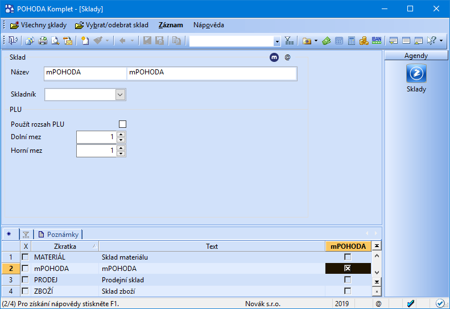Click the copy documents toolbar icon
Image resolution: width=450 pixels, height=309 pixels.
pos(30,41)
